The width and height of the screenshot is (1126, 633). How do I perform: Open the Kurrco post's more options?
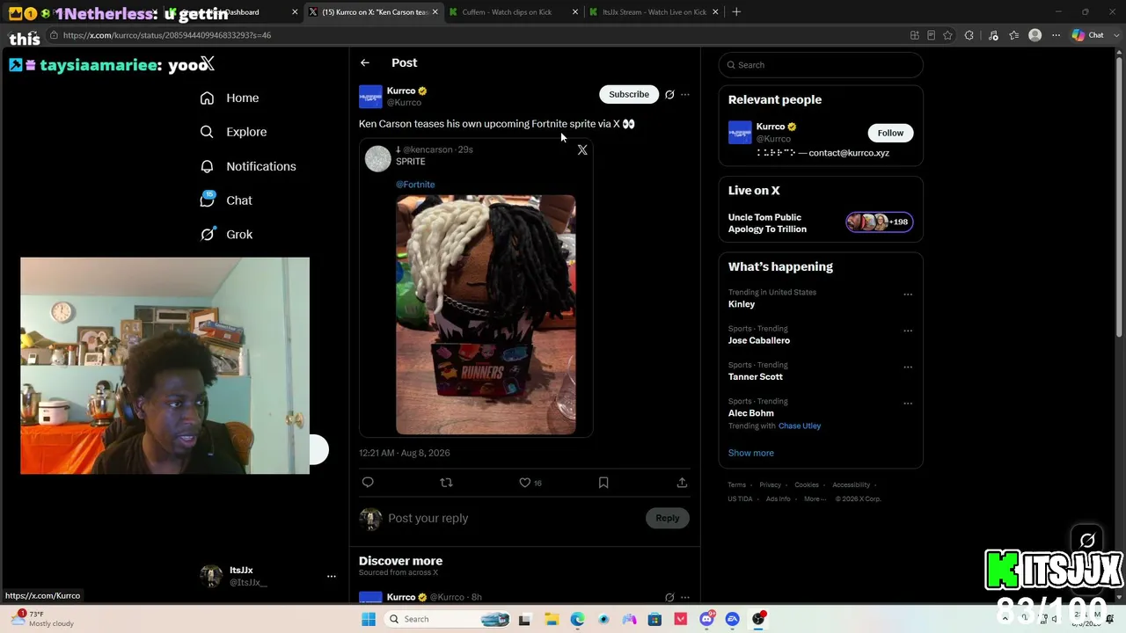coord(685,94)
